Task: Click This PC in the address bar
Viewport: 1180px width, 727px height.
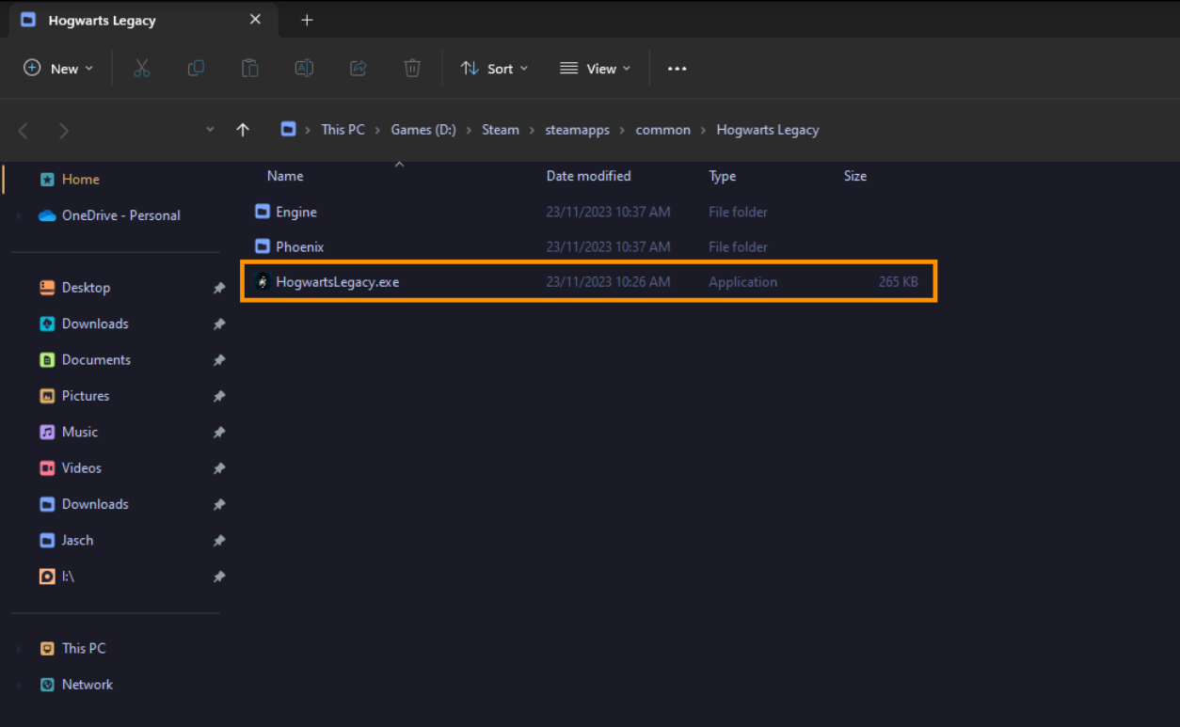Action: (343, 130)
